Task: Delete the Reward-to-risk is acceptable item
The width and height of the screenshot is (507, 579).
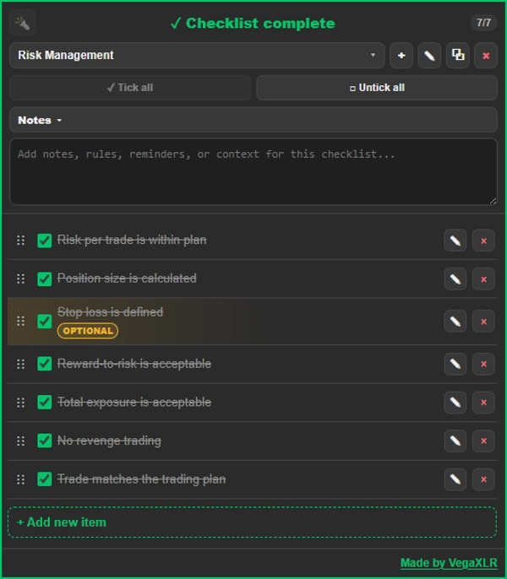Action: point(483,364)
